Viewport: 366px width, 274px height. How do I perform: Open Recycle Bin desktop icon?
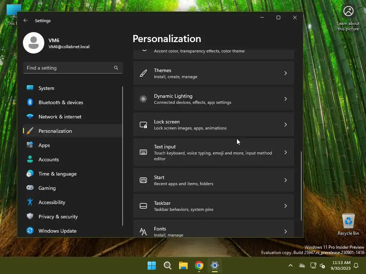pos(348,225)
